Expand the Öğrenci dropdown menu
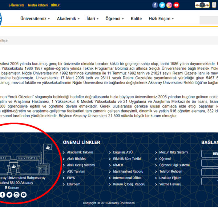Viewport: 218px width, 218px height. [x=114, y=19]
